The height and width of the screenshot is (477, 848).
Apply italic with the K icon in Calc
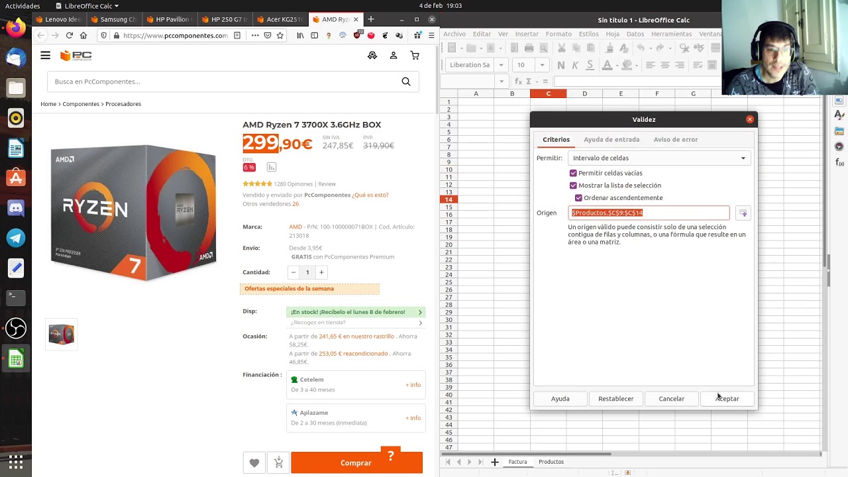tap(575, 65)
